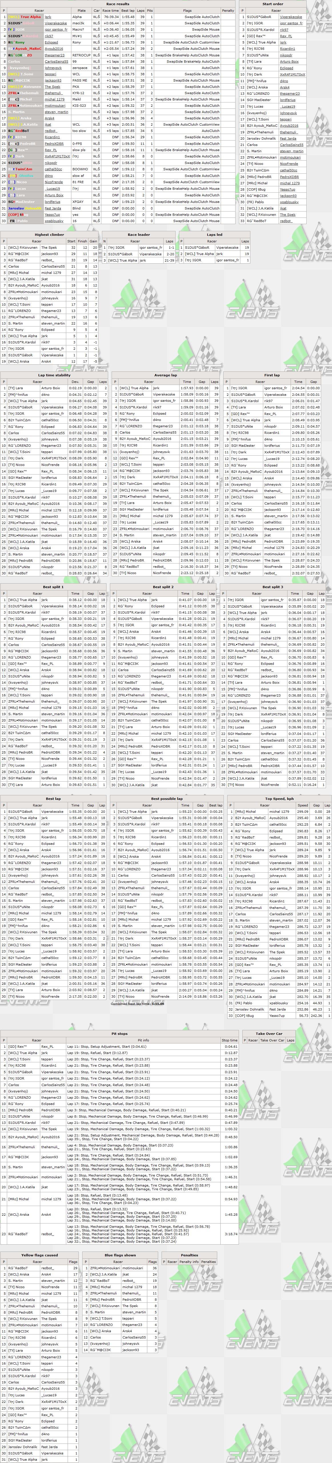The width and height of the screenshot is (332, 1463).
Task: Click the Race results table title
Action: click(x=118, y=4)
